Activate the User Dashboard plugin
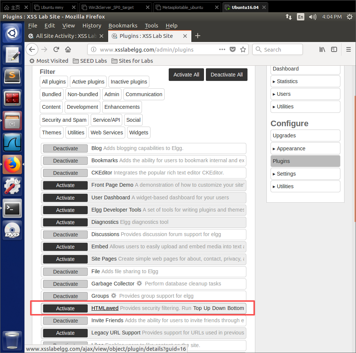The width and height of the screenshot is (356, 353). [x=65, y=198]
